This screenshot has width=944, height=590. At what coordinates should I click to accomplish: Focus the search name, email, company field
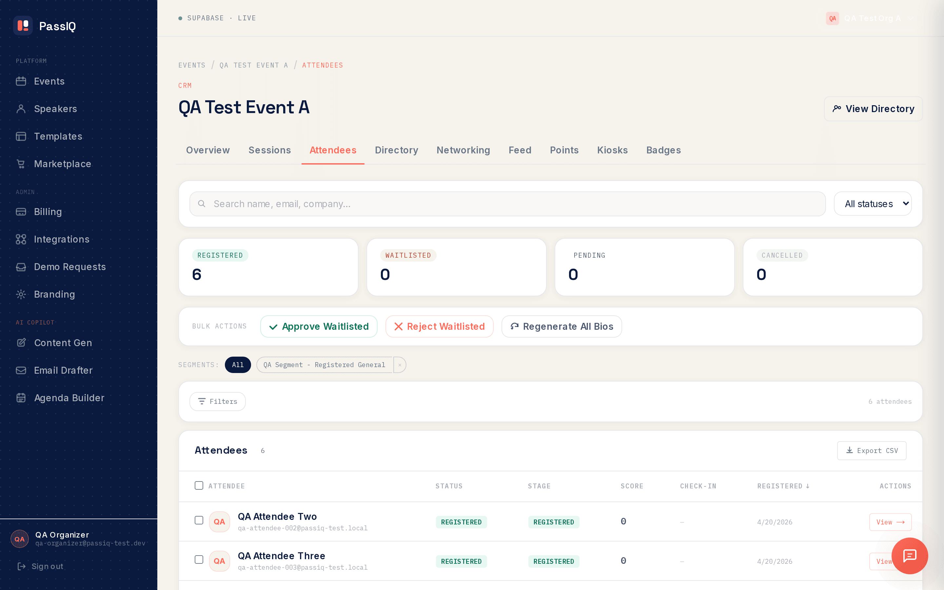coord(507,204)
